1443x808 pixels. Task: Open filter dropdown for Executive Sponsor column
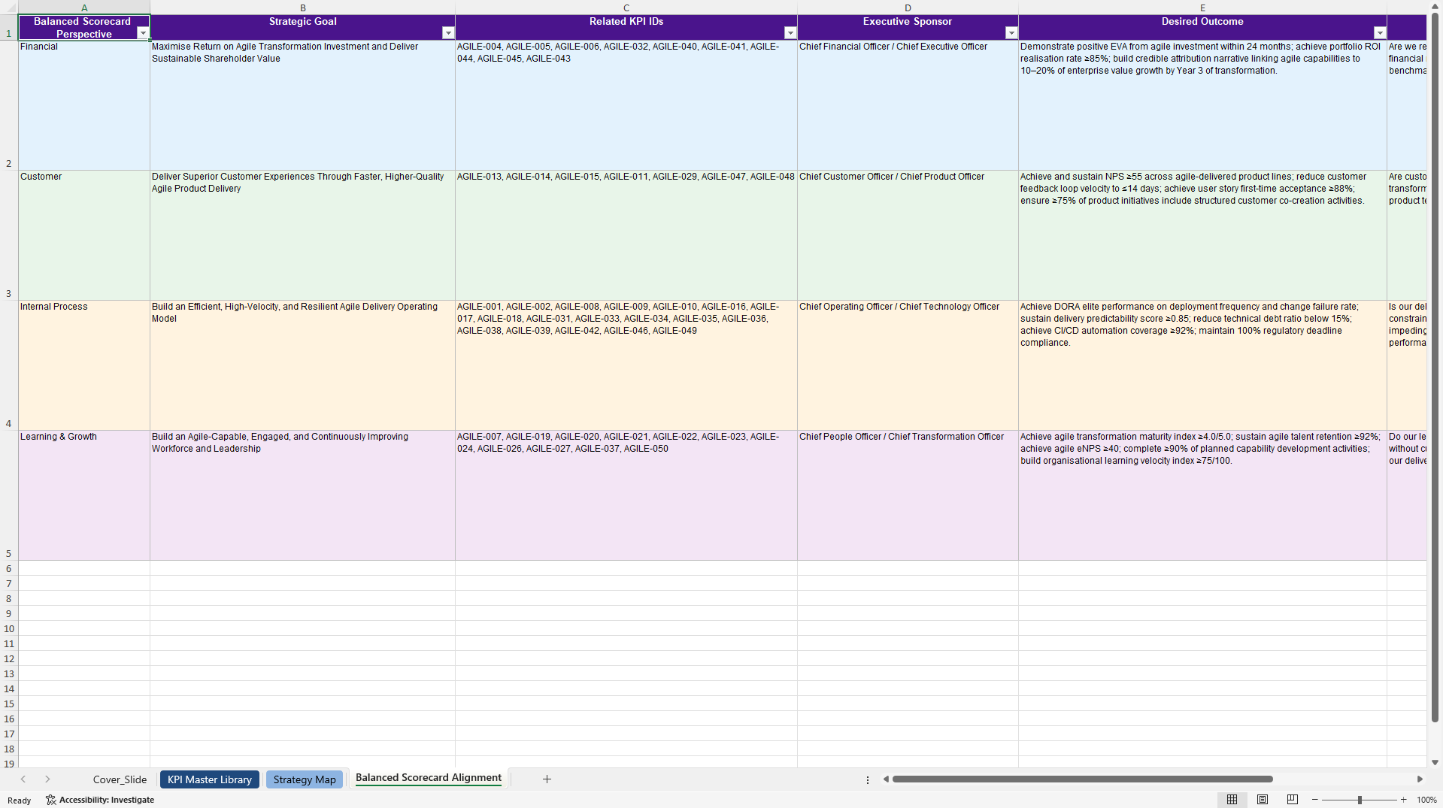1011,33
